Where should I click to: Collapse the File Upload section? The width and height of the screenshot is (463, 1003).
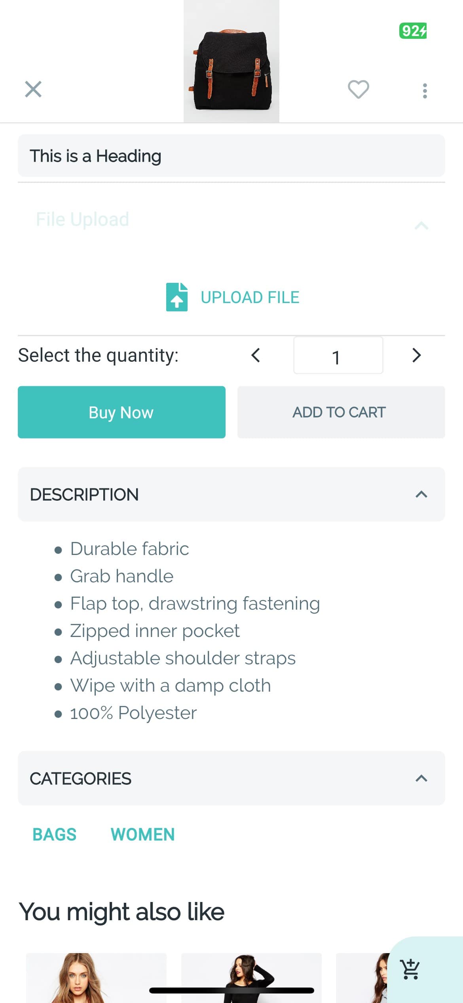(422, 226)
